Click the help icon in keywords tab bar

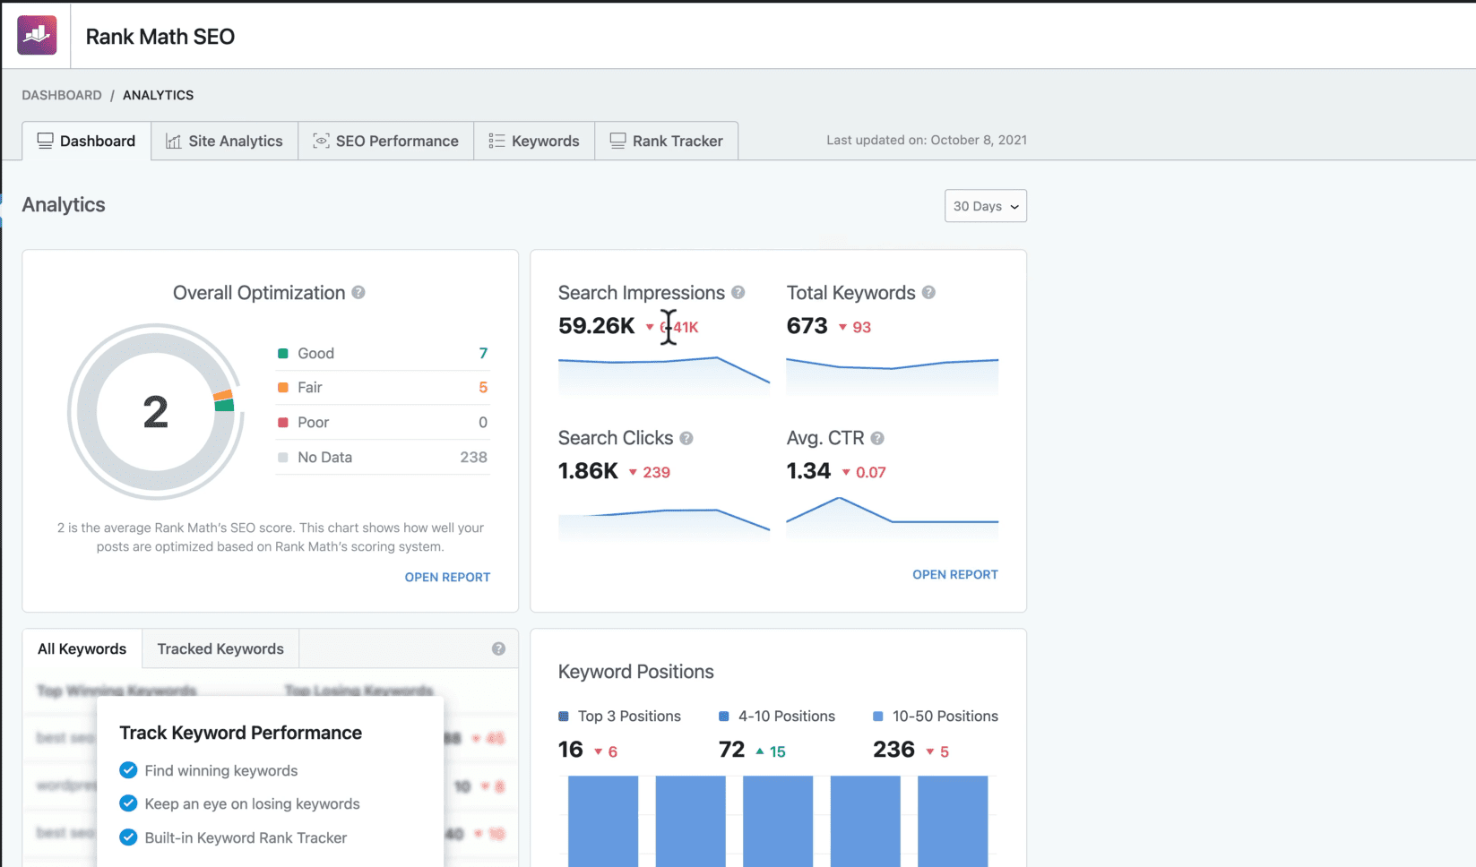tap(499, 648)
